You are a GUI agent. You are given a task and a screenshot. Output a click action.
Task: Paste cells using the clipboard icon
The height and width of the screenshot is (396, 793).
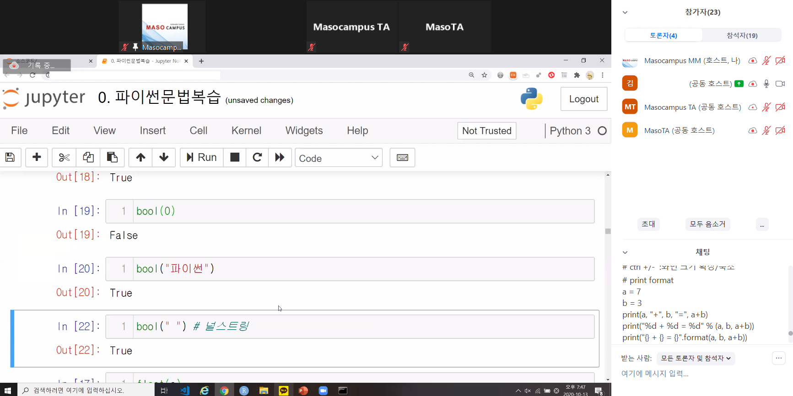point(112,158)
